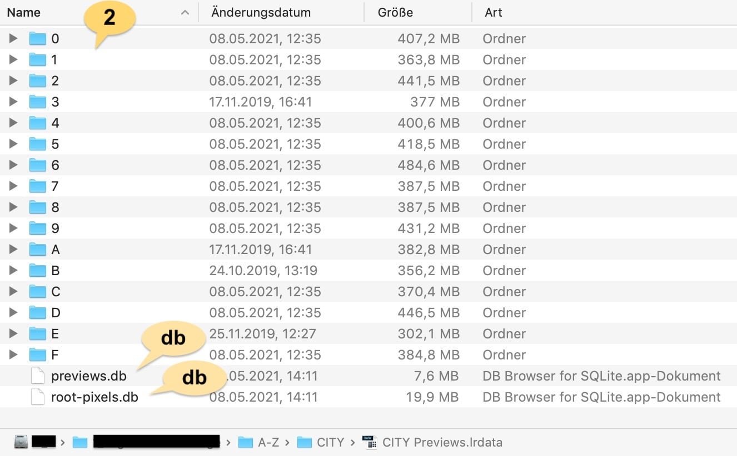737x456 pixels.
Task: Sort files by Größe column
Action: point(395,12)
